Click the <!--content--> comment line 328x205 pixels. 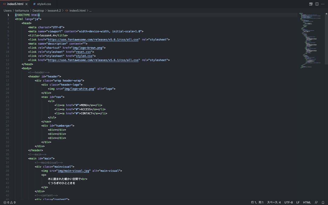pyautogui.click(x=46, y=195)
